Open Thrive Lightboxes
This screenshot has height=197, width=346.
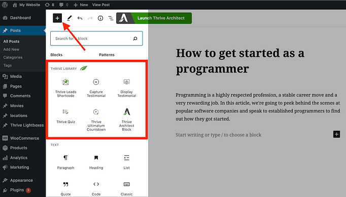click(23, 125)
